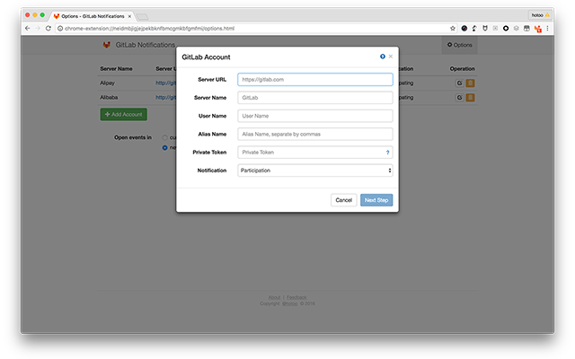575x359 pixels.
Task: Click the browser back arrow
Action: point(28,28)
